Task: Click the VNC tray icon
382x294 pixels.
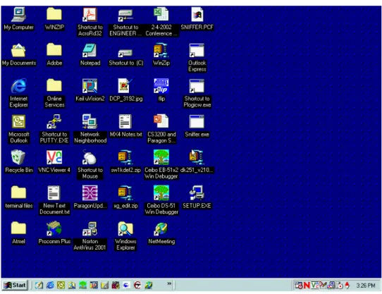Action: 314,285
